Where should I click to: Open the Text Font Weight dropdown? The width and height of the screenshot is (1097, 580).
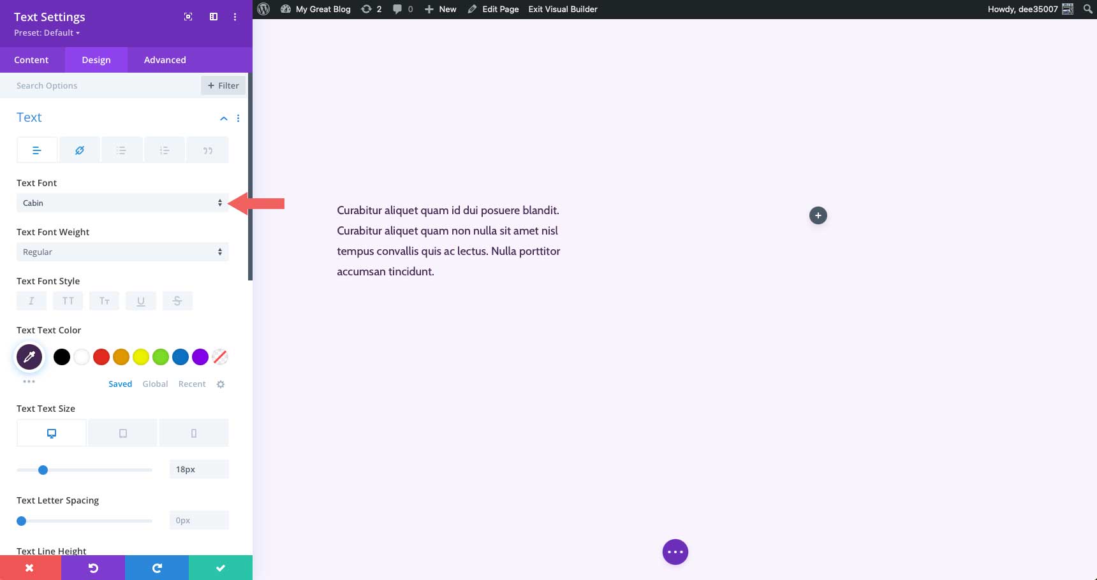point(122,251)
